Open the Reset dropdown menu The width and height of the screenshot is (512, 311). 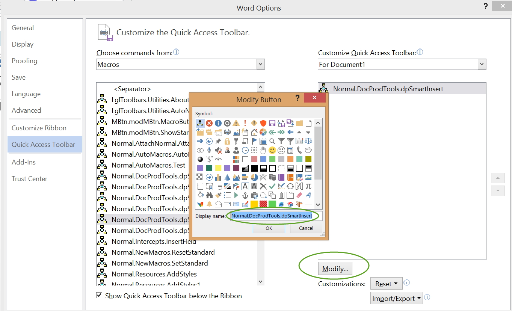(386, 284)
